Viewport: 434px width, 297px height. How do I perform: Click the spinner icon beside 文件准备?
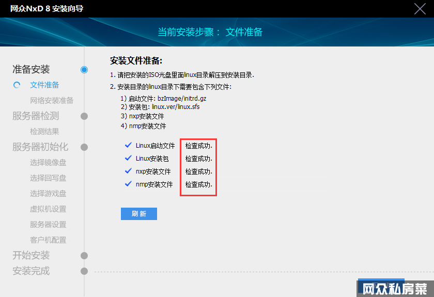tap(17, 85)
